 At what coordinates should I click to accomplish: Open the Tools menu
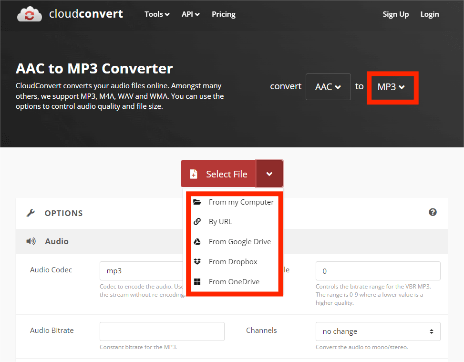tap(157, 14)
